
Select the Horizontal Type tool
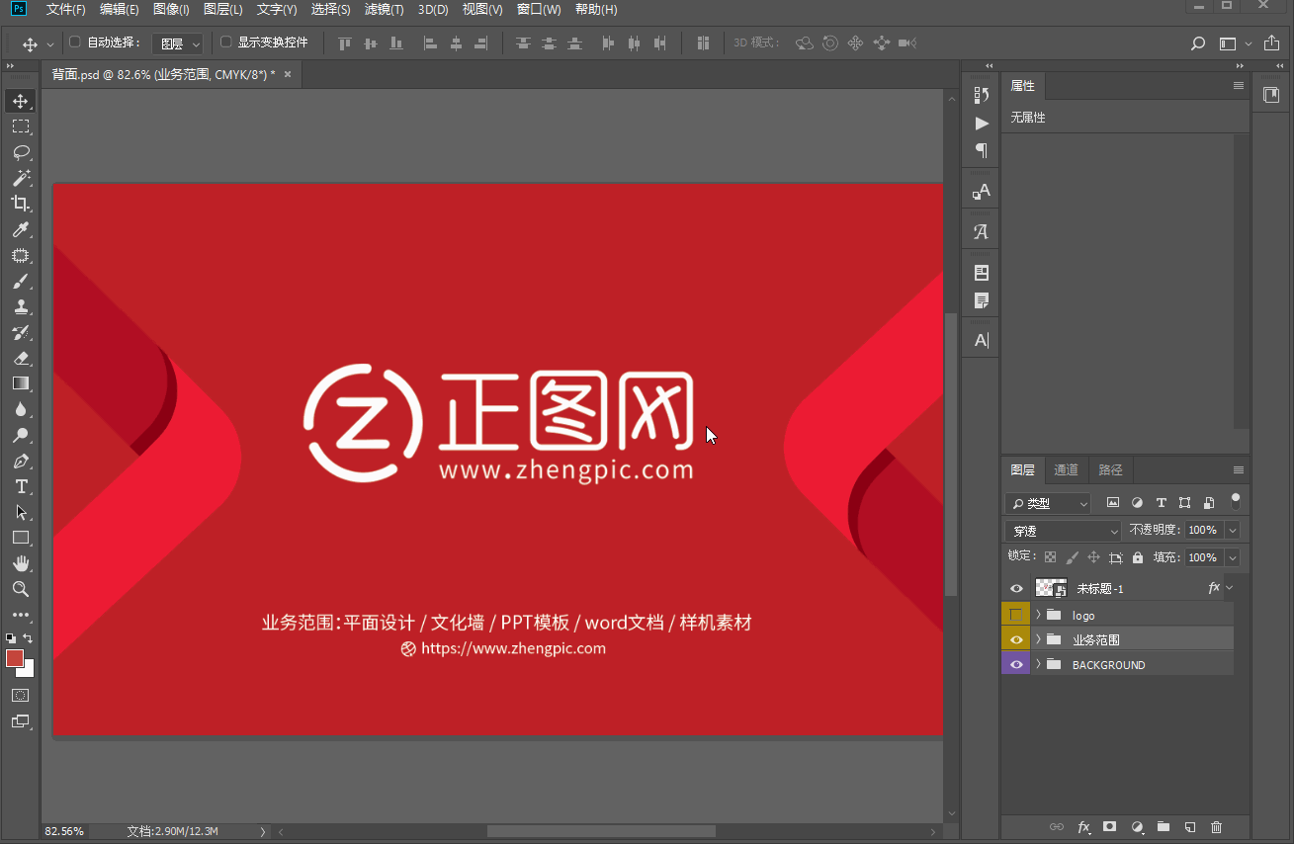(20, 486)
